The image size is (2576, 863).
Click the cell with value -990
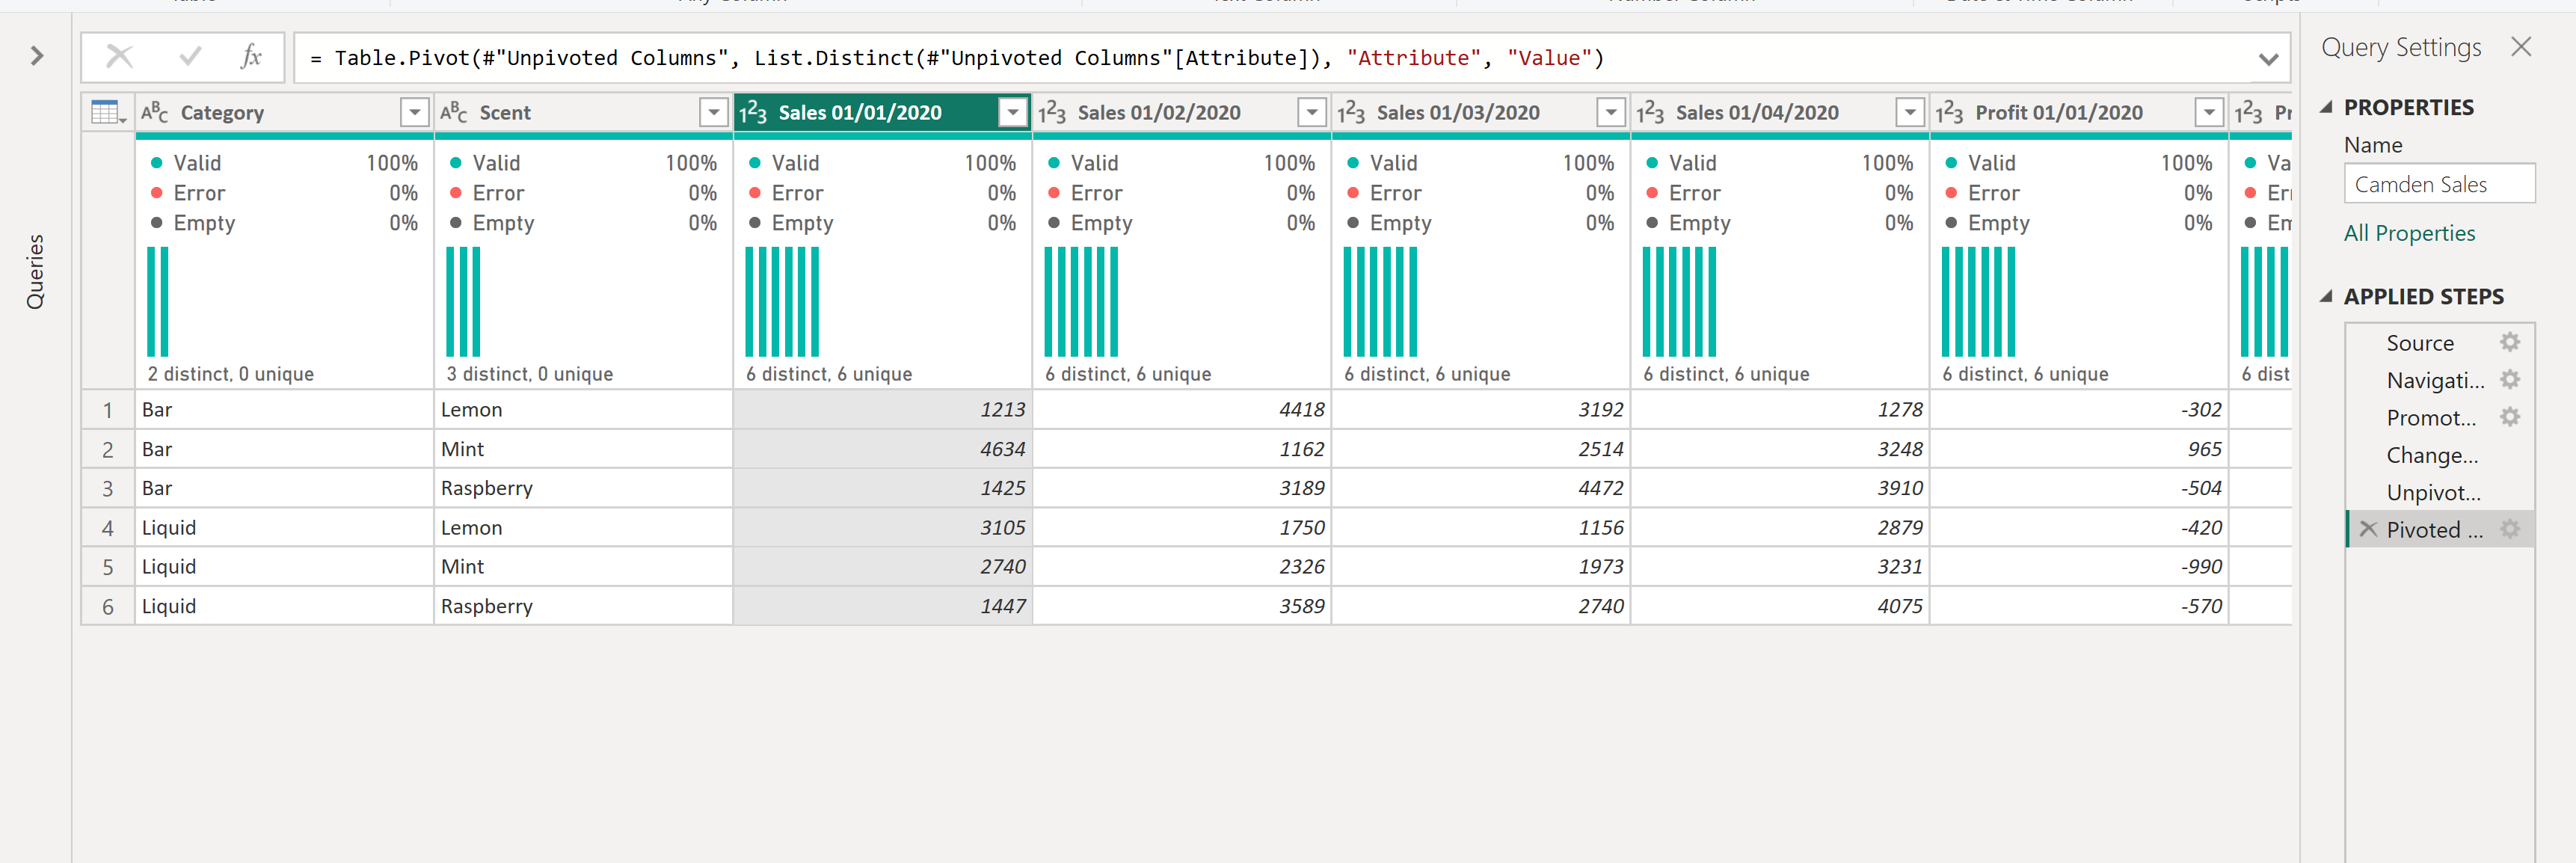tap(2079, 567)
